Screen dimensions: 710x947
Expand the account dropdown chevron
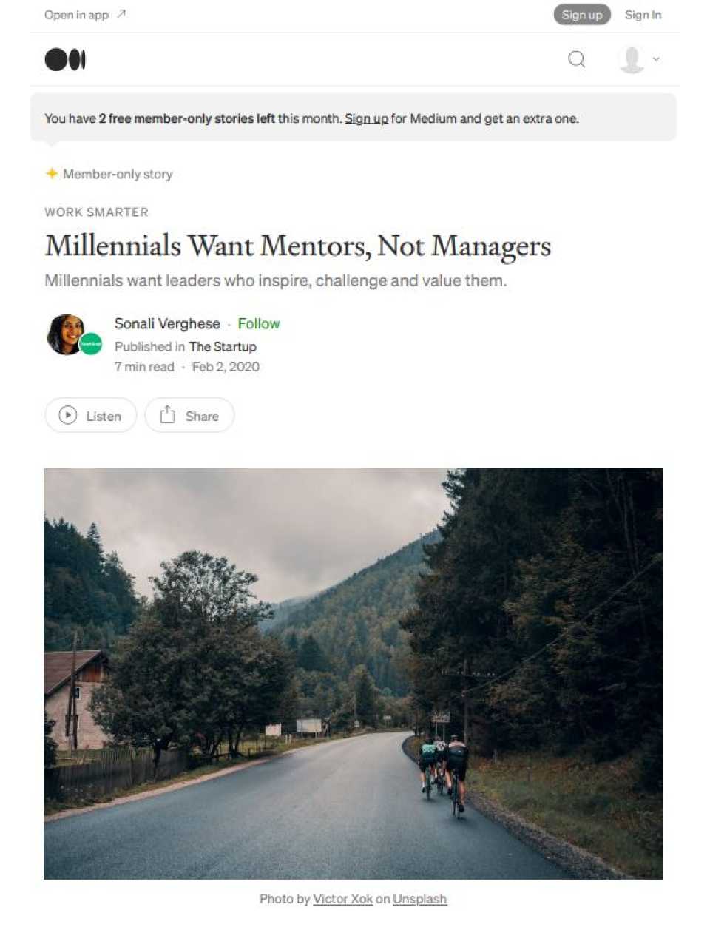655,59
